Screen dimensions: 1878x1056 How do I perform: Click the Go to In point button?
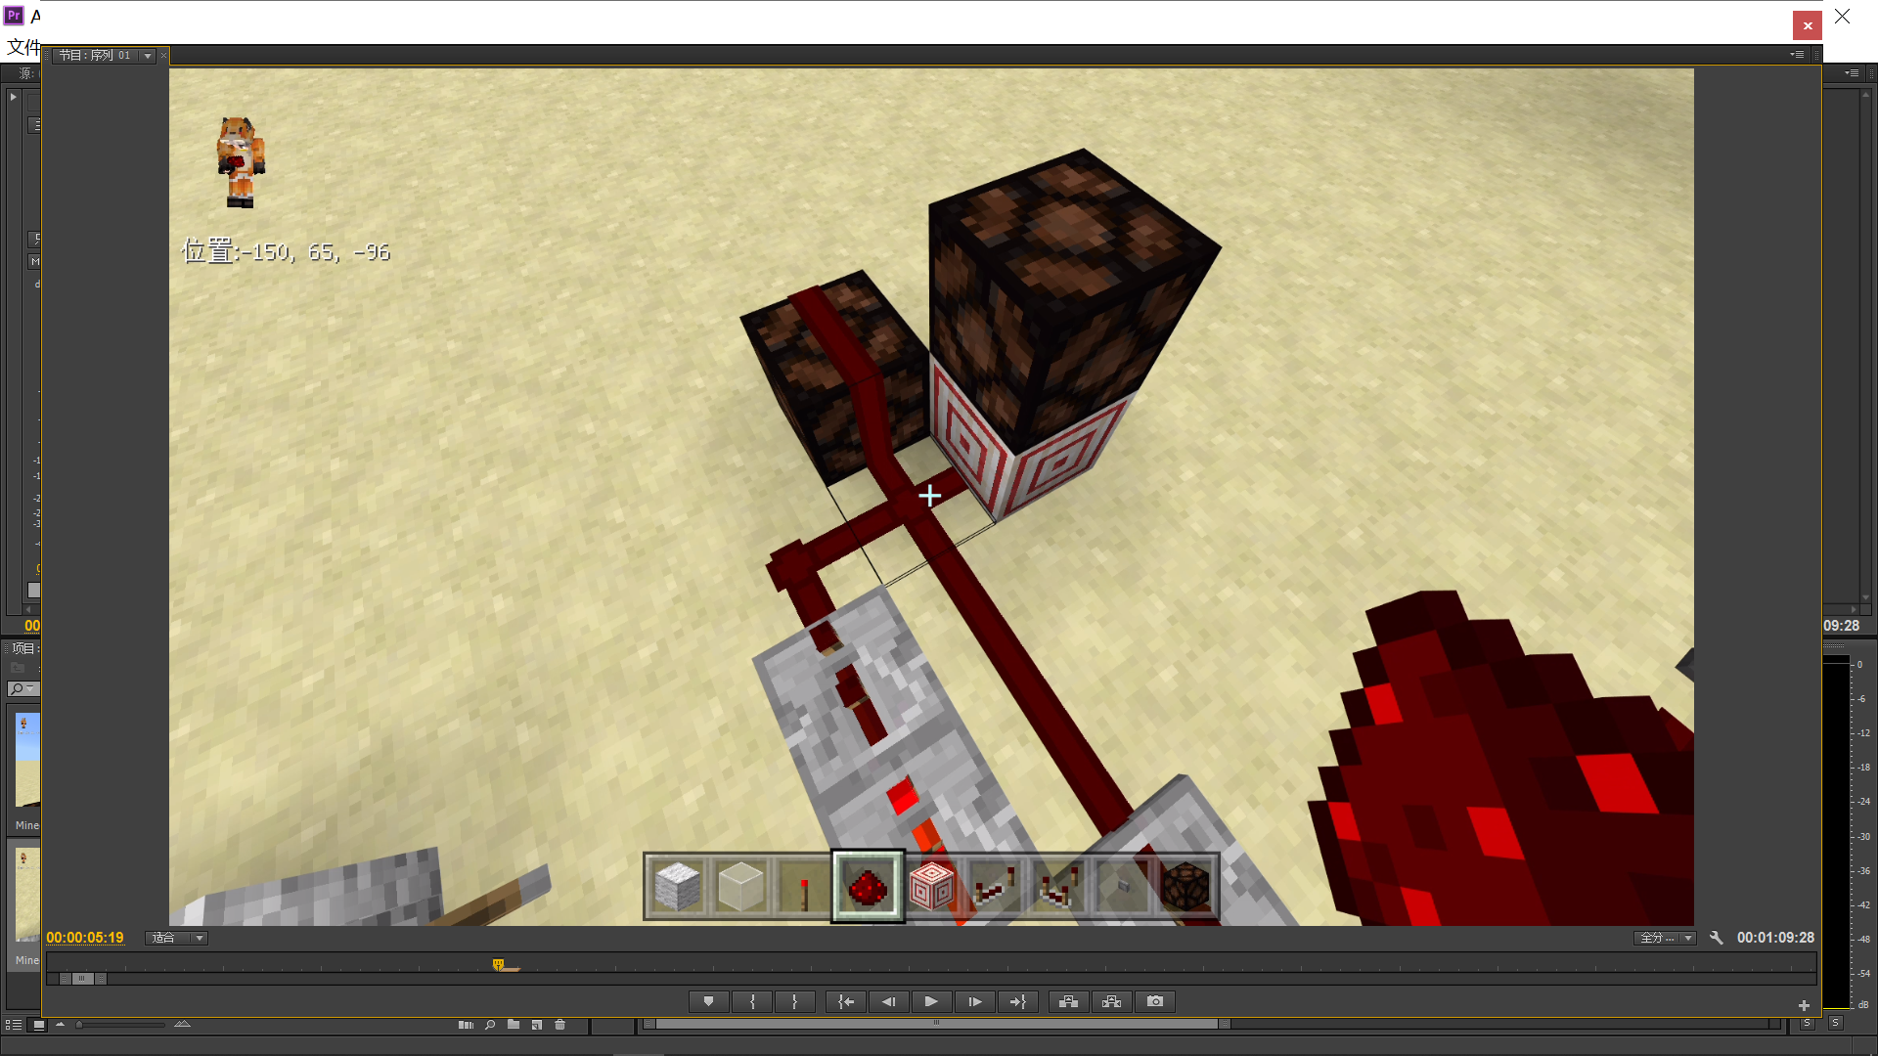[846, 1001]
